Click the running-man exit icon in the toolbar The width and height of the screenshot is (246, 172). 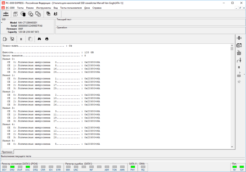coord(56,13)
